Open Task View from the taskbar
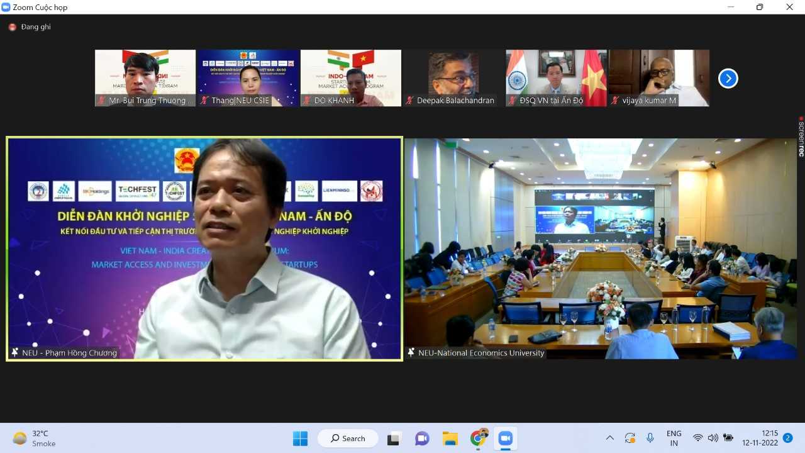805x453 pixels. (394, 439)
